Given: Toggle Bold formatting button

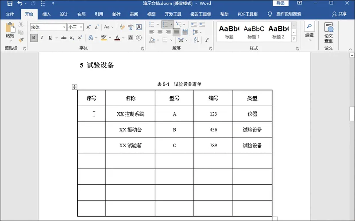Looking at the screenshot, I should coord(34,38).
